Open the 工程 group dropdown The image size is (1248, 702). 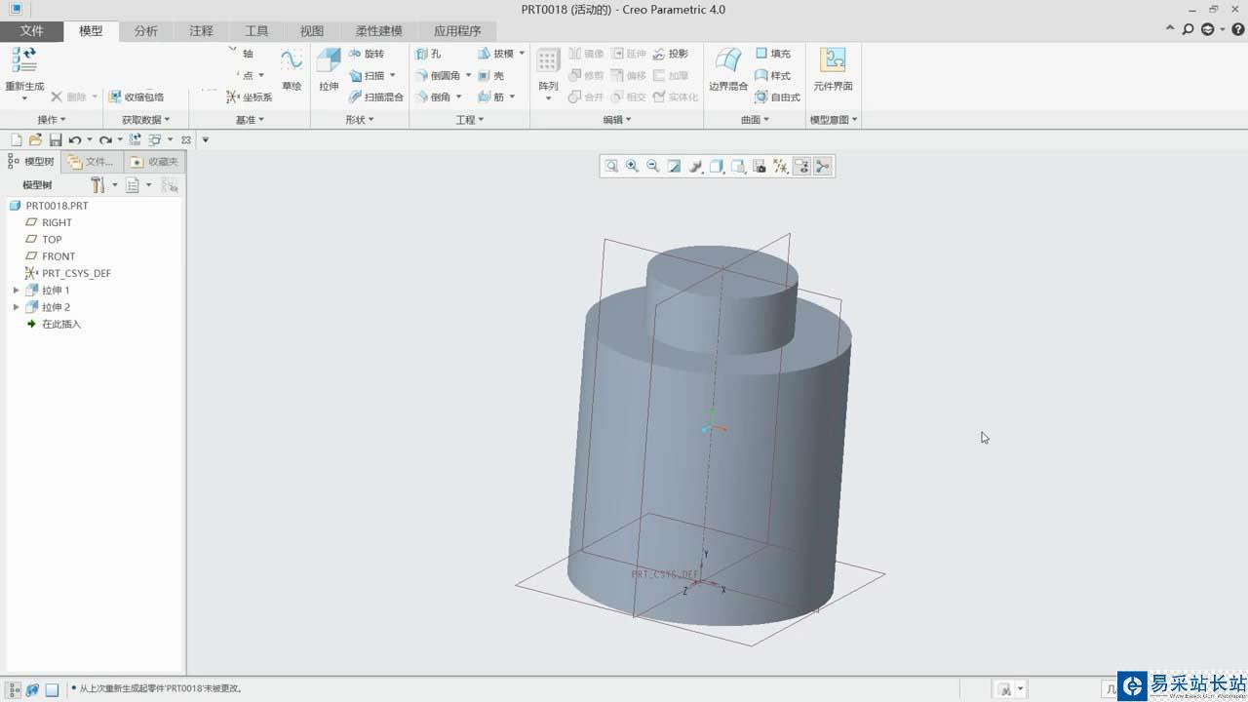click(469, 120)
